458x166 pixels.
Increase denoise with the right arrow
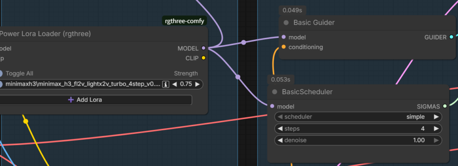(x=436, y=140)
